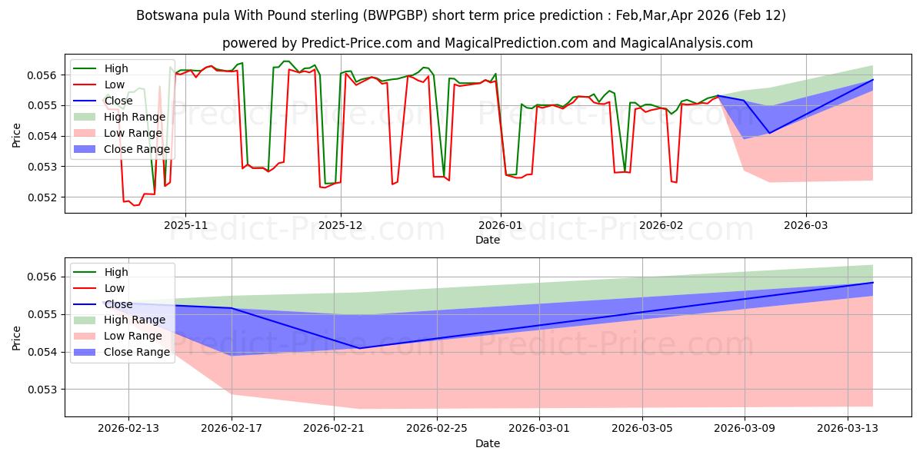Screen dimensions: 923x461
Task: Click the 2026-03 date tick on top chart
Action: 806,225
